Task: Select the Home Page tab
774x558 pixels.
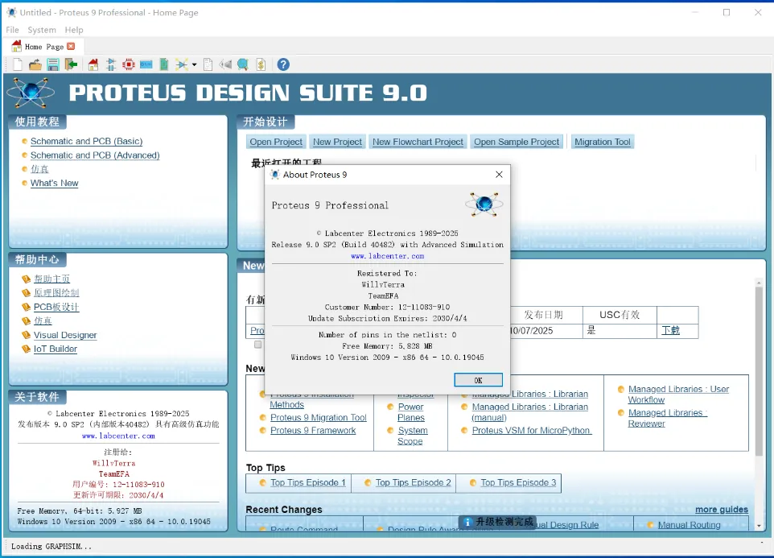Action: pos(43,47)
